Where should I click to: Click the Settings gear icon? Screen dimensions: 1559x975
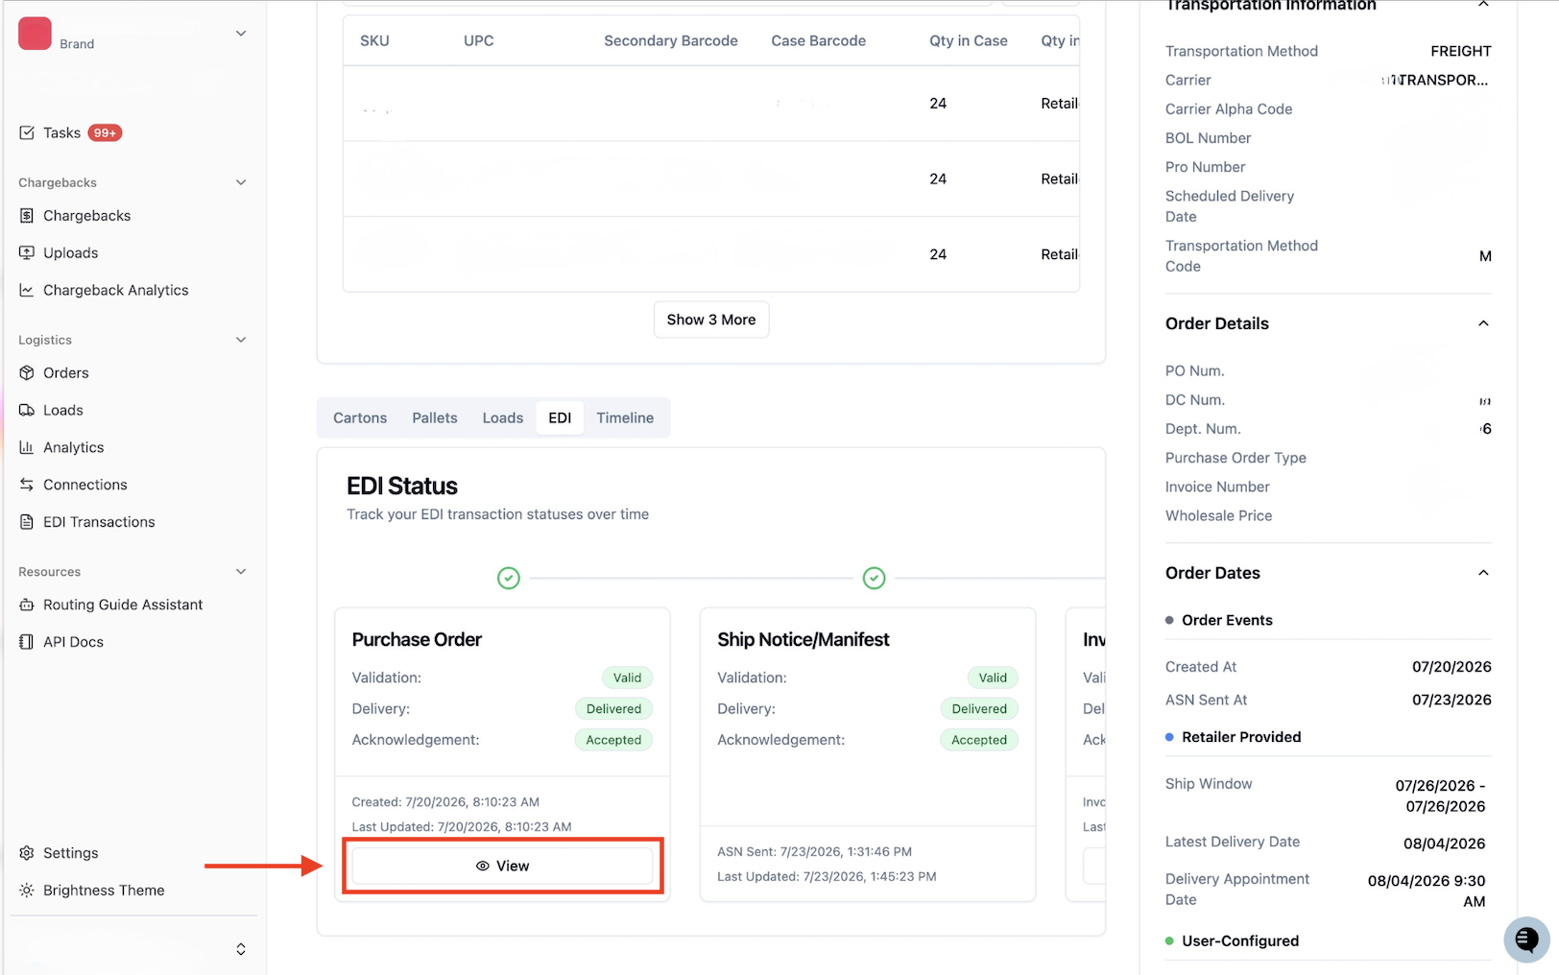coord(27,853)
